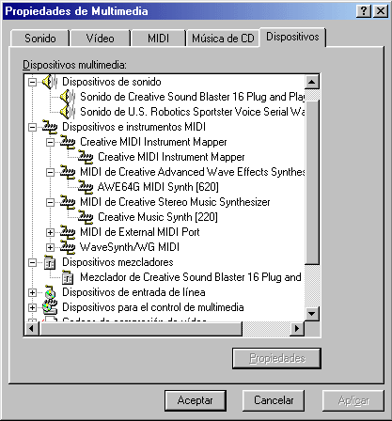Select the Dispositivos tab

292,37
